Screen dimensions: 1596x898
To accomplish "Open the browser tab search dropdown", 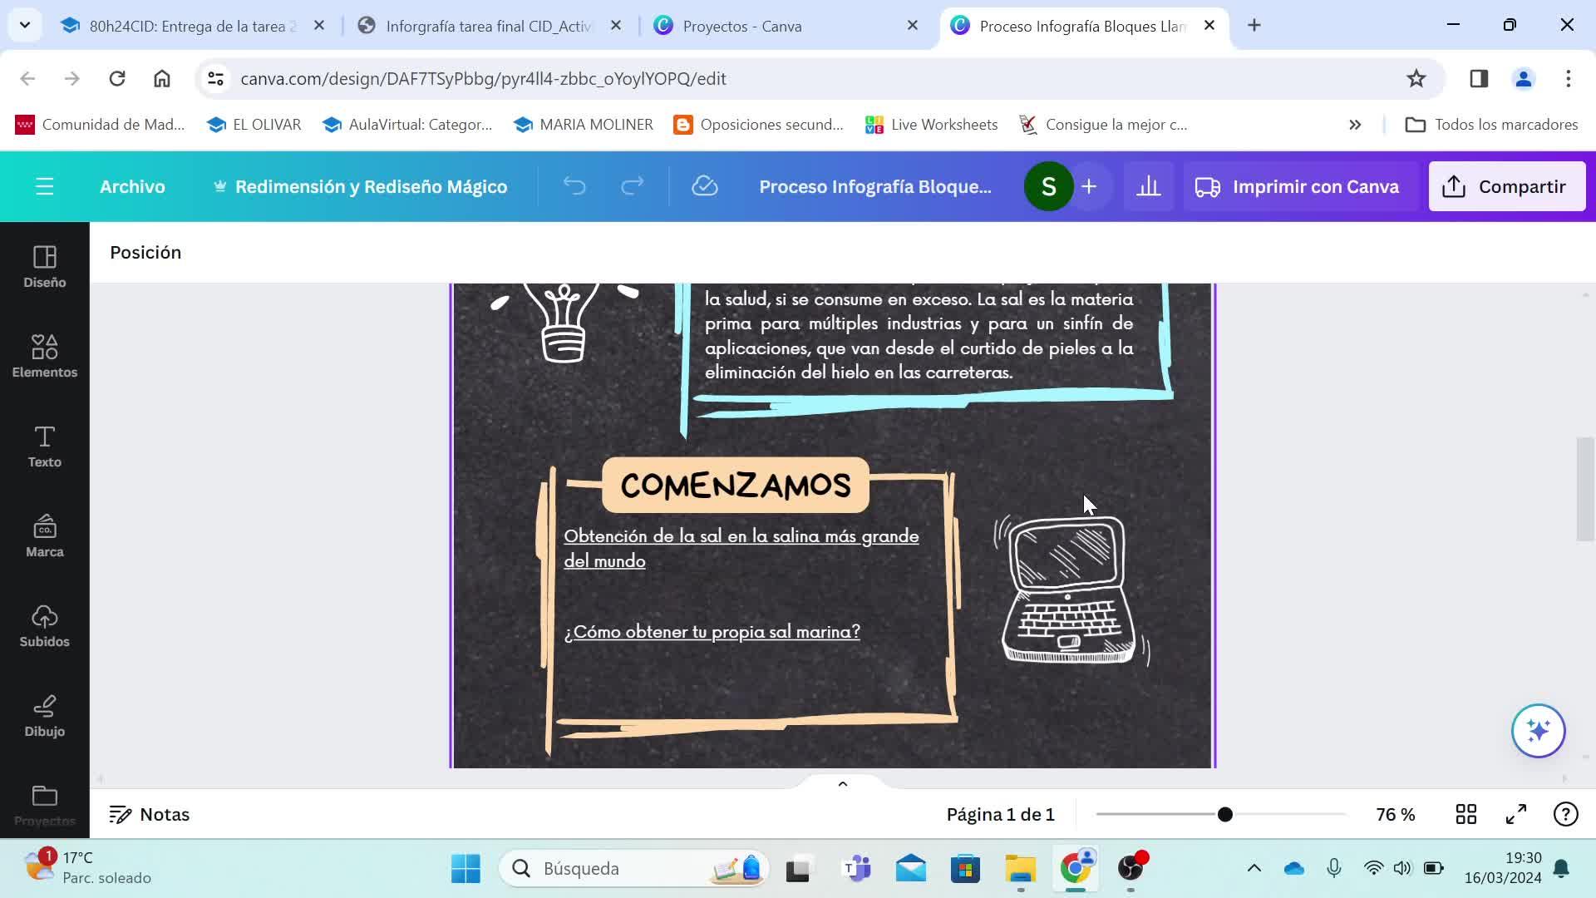I will 25,25.
